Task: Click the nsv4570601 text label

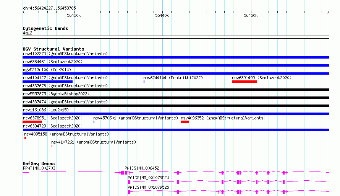Action: [136, 118]
